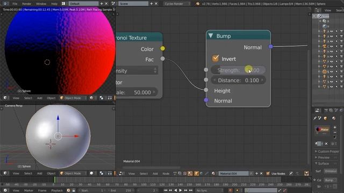The width and height of the screenshot is (344, 193).
Task: Click the record auto-keyframe button
Action: [231, 190]
